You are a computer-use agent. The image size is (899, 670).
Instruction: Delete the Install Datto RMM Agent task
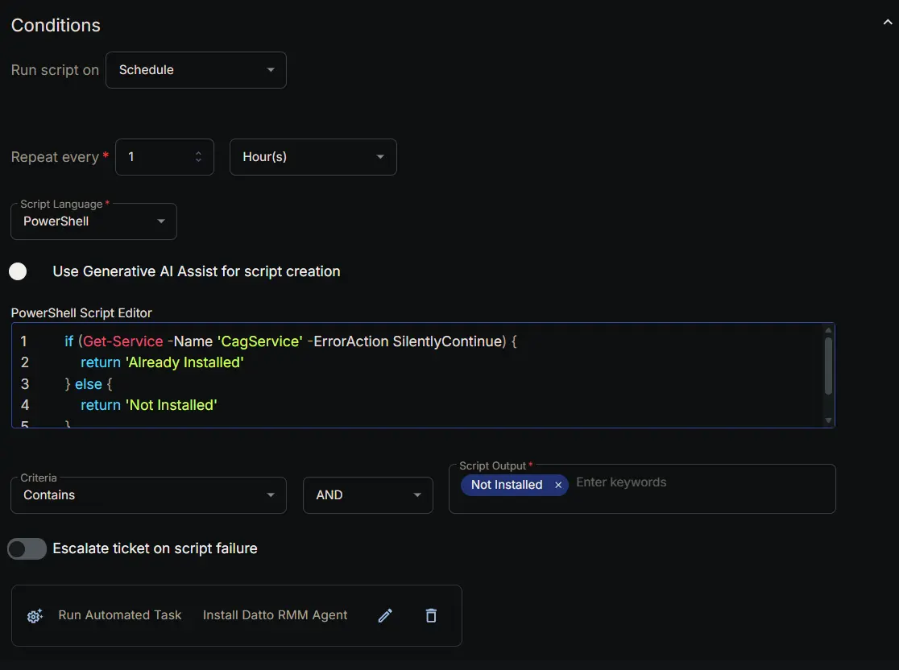click(x=431, y=616)
